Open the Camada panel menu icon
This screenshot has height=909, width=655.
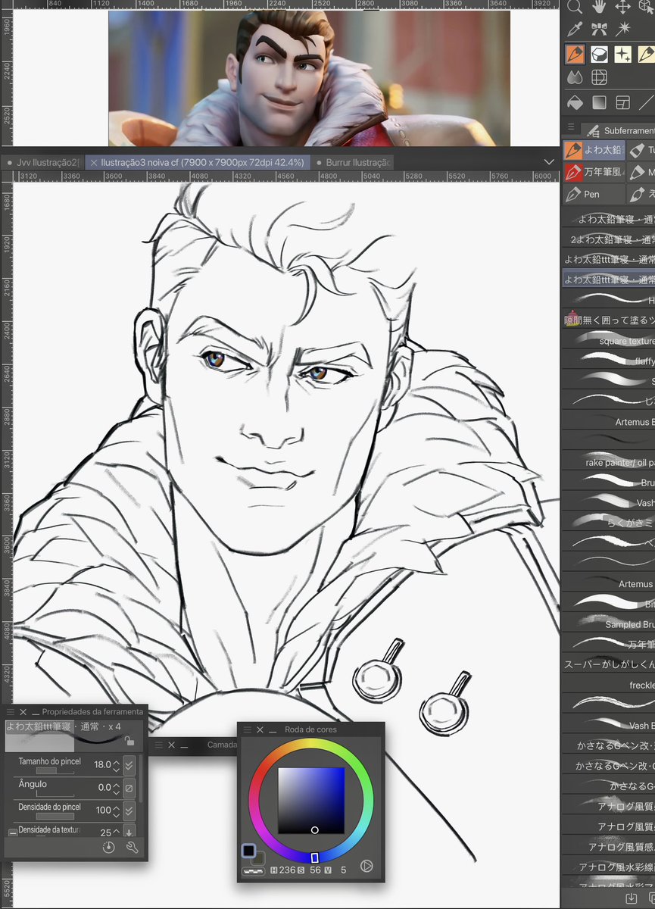[x=160, y=745]
